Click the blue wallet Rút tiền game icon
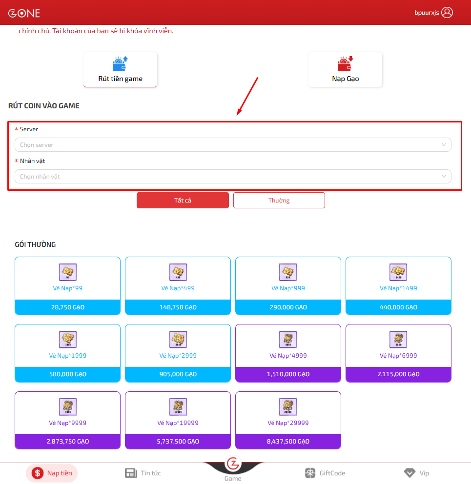471x484 pixels. [120, 64]
